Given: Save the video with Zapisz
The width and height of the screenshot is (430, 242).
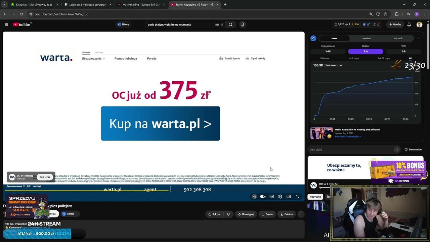Looking at the screenshot, I should [x=267, y=214].
